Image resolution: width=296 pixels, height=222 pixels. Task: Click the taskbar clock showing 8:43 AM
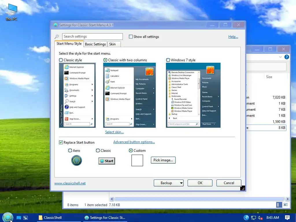[272, 218]
